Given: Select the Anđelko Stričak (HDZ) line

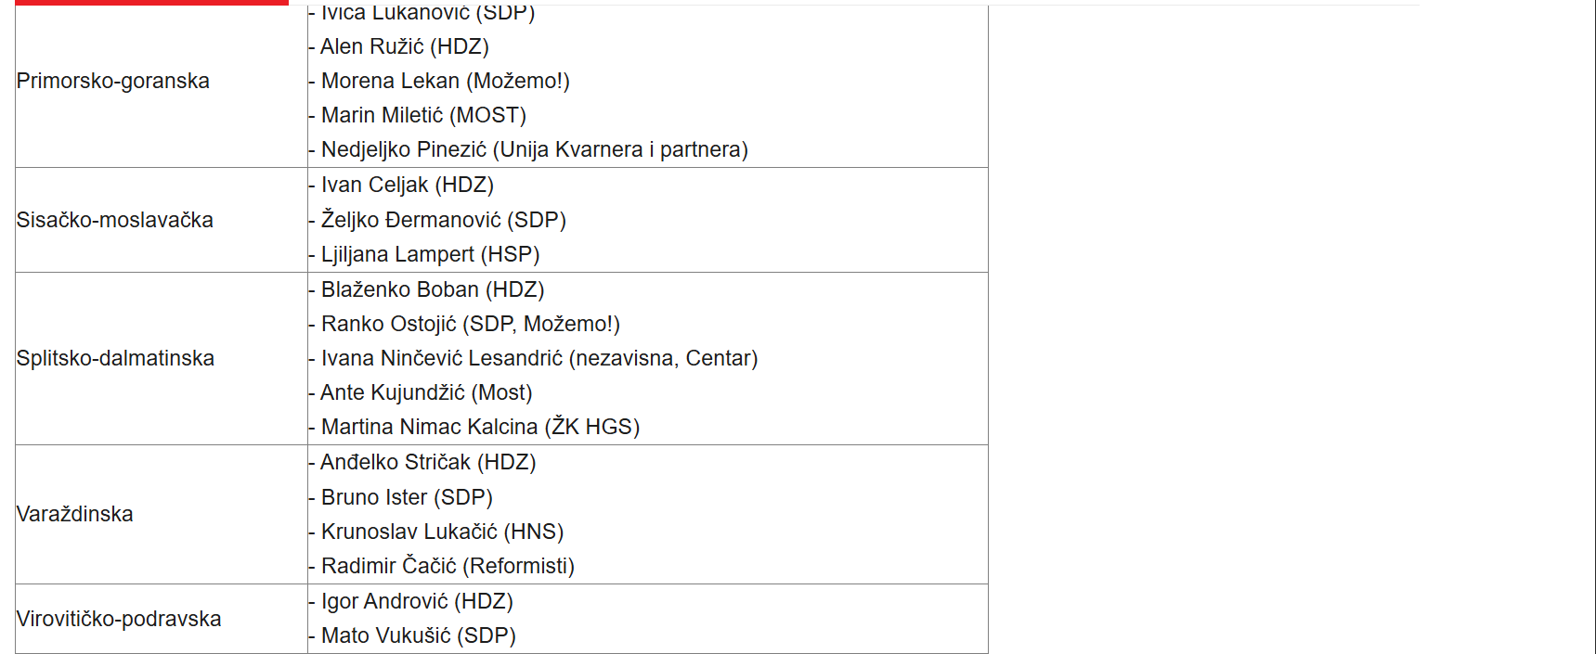Looking at the screenshot, I should [x=428, y=462].
